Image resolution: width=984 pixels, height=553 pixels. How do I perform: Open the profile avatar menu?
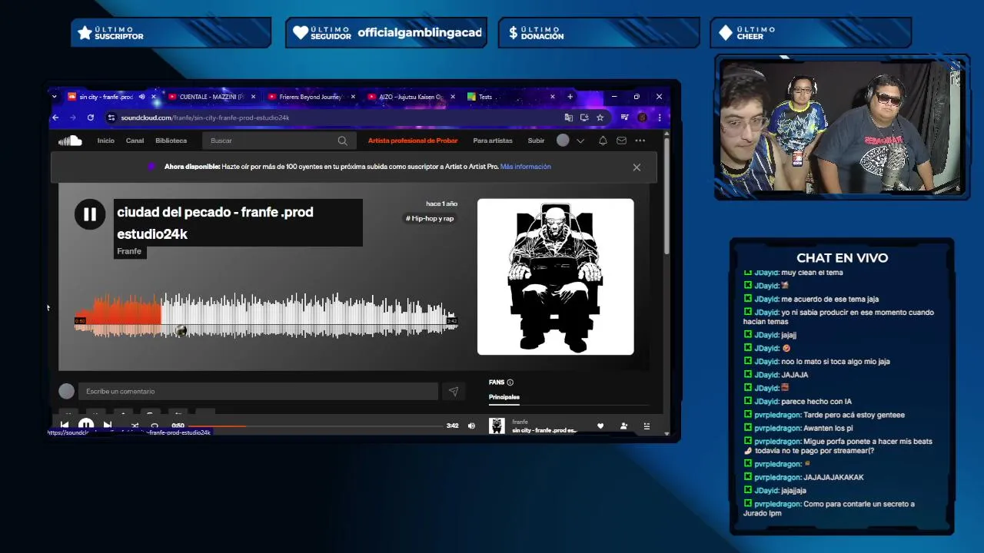pos(563,141)
